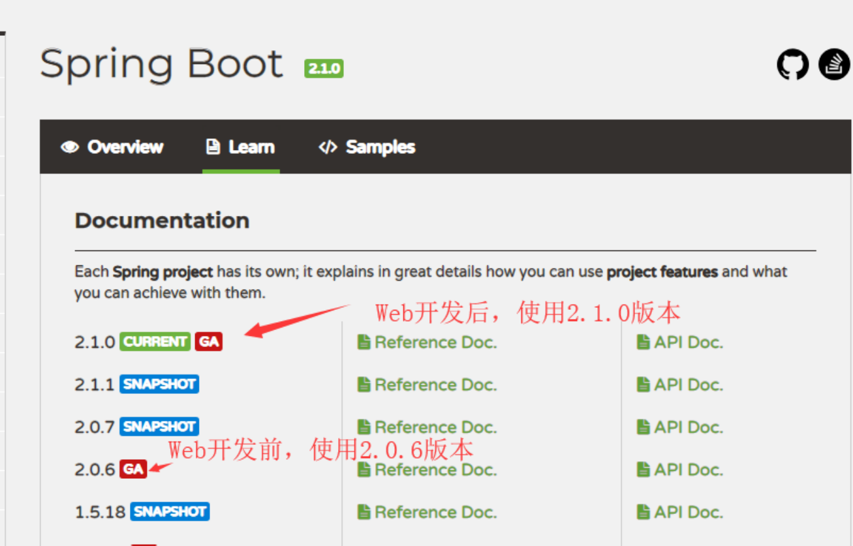Viewport: 853px width, 546px height.
Task: Switch to the Learn tab
Action: (x=240, y=147)
